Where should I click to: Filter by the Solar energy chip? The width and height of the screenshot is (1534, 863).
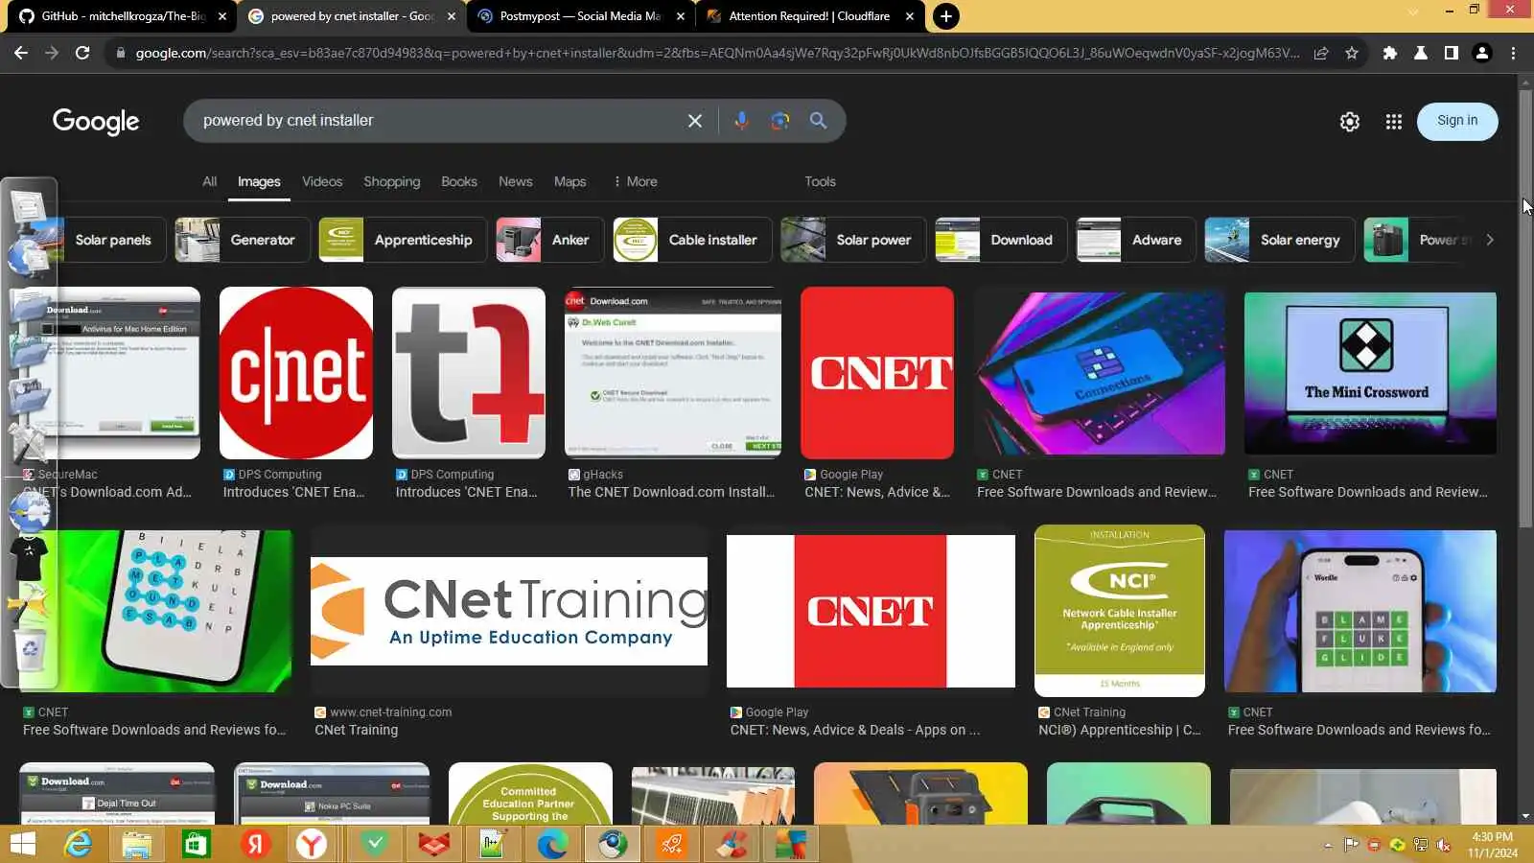coord(1280,240)
